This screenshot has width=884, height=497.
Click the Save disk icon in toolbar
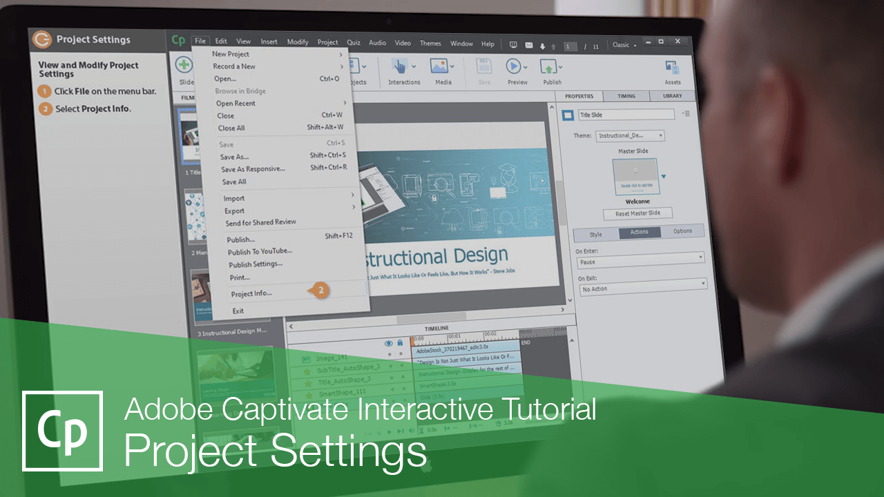pyautogui.click(x=484, y=66)
